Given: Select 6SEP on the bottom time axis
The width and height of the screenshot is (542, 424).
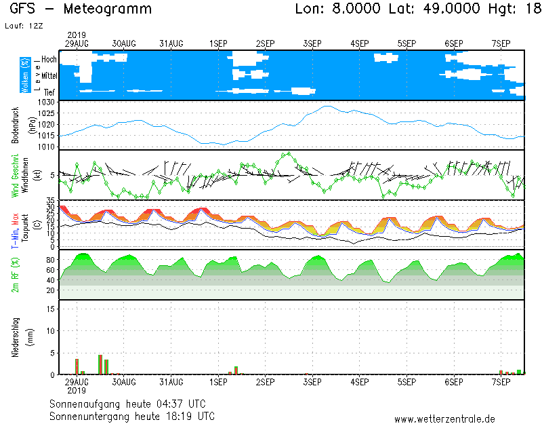Looking at the screenshot, I should click(x=454, y=382).
